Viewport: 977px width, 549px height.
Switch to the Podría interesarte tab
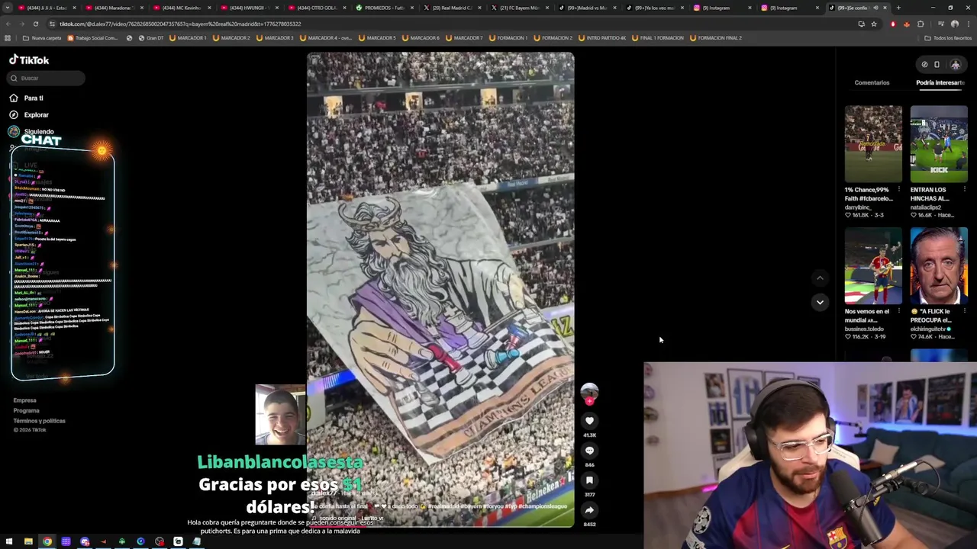click(940, 82)
